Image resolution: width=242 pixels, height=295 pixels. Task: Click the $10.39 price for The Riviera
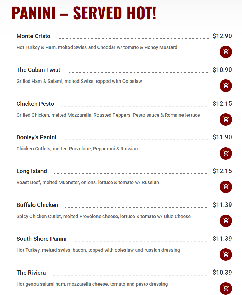pyautogui.click(x=223, y=272)
